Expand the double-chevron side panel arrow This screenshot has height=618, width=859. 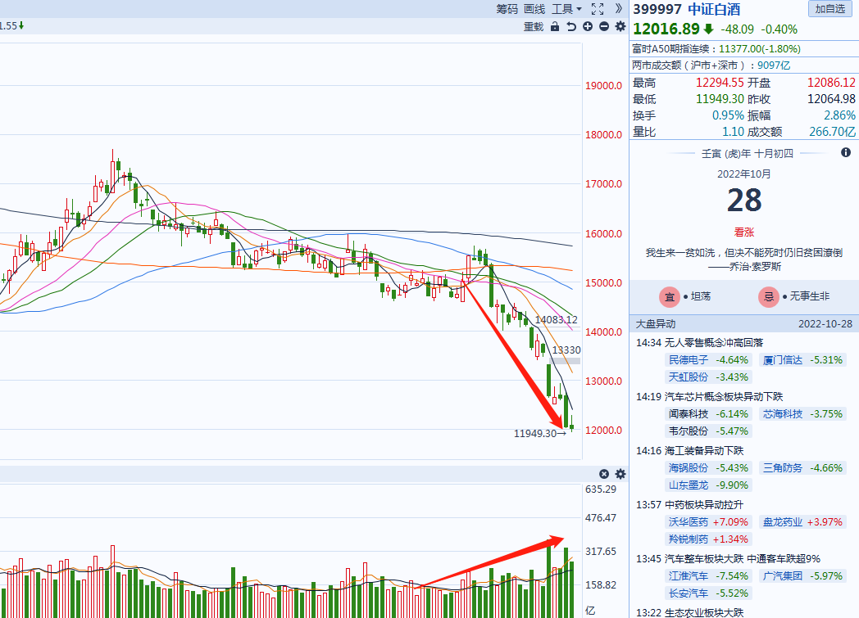619,9
